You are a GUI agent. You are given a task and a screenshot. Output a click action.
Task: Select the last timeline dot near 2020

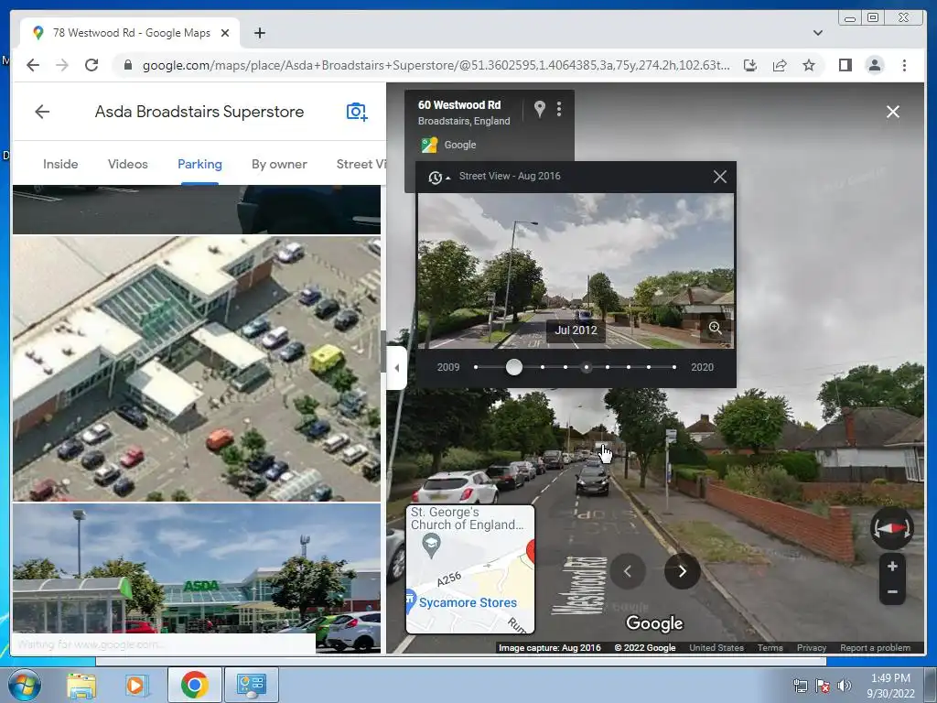(x=674, y=367)
